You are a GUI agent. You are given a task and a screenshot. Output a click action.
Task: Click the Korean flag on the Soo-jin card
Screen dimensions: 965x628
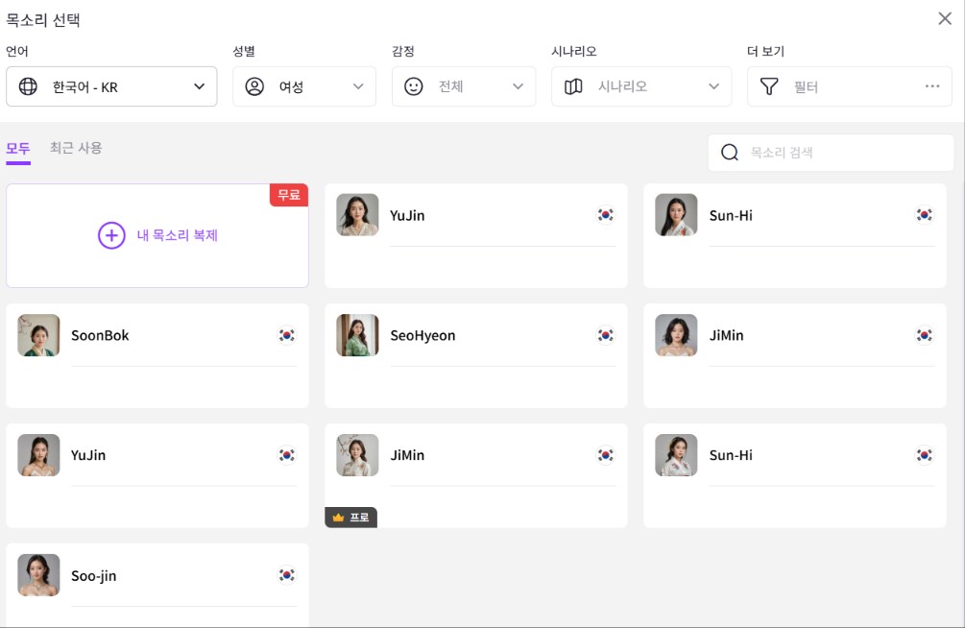[286, 575]
